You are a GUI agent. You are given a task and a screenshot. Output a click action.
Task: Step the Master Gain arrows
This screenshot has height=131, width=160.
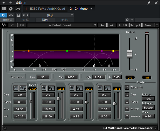click(127, 95)
